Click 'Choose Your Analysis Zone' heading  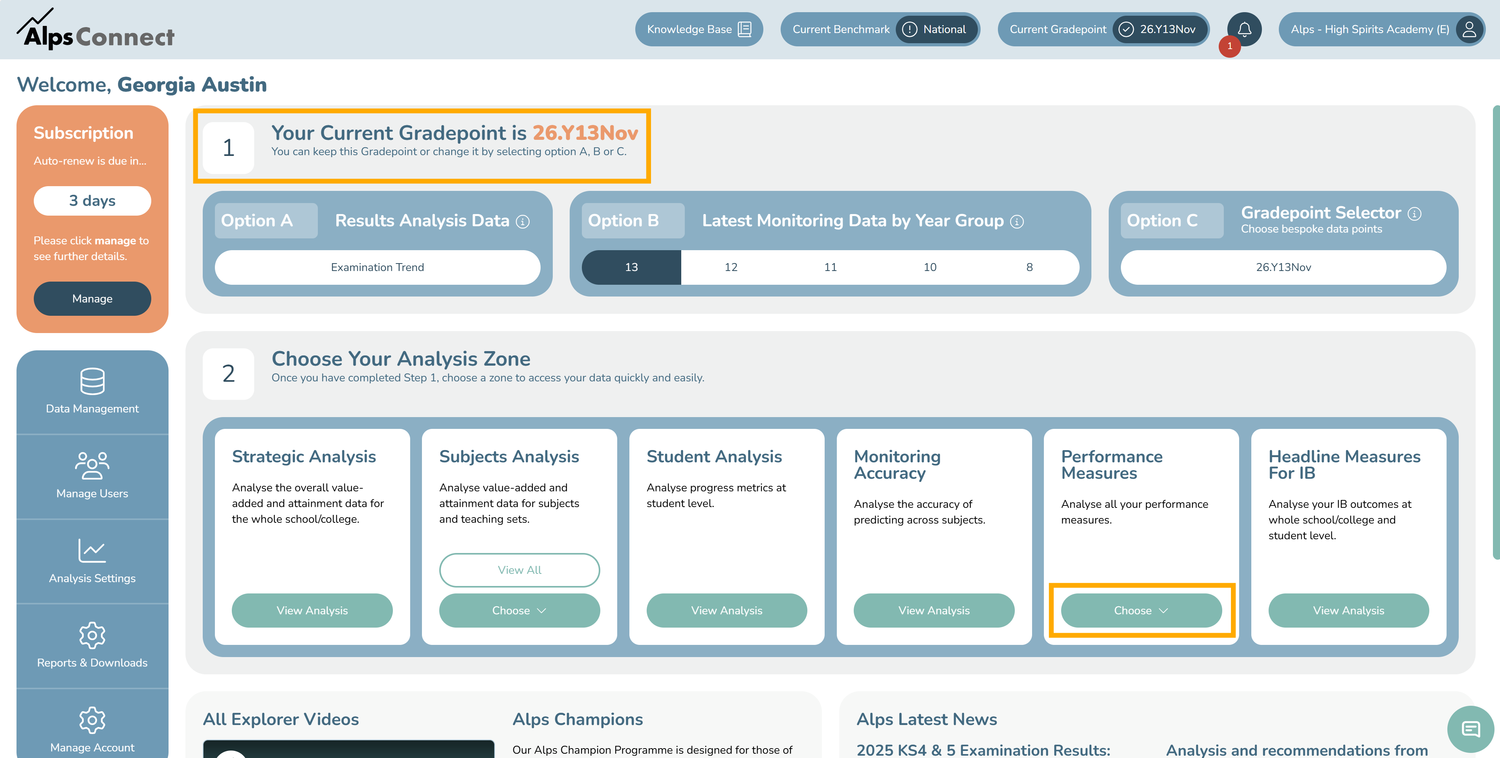(x=401, y=359)
